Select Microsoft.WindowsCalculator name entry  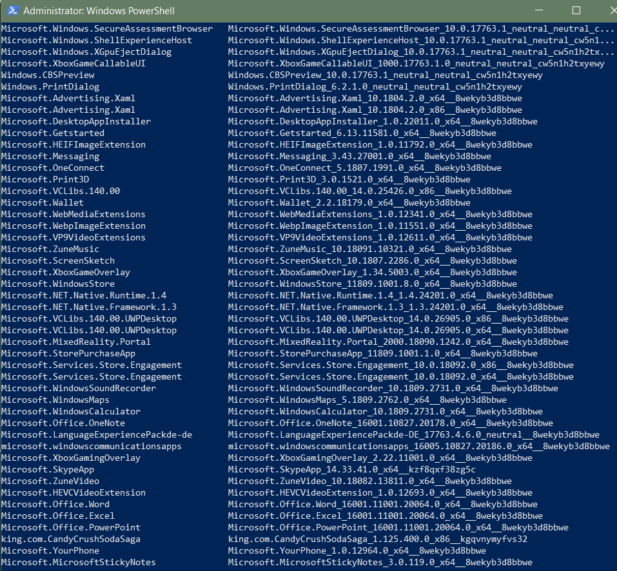click(x=71, y=412)
